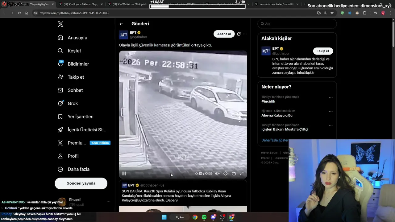Open Hizmet Şartları footer link
Screen dimensions: 395x222
(269, 153)
